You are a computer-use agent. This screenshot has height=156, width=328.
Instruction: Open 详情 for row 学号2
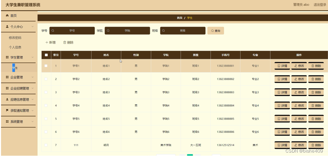282,79
